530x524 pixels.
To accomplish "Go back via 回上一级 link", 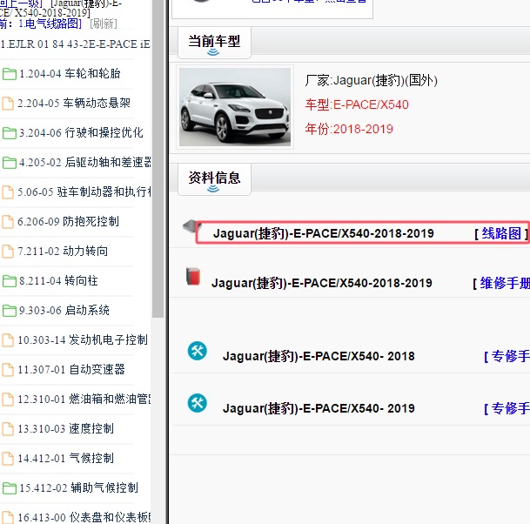I will click(20, 3).
